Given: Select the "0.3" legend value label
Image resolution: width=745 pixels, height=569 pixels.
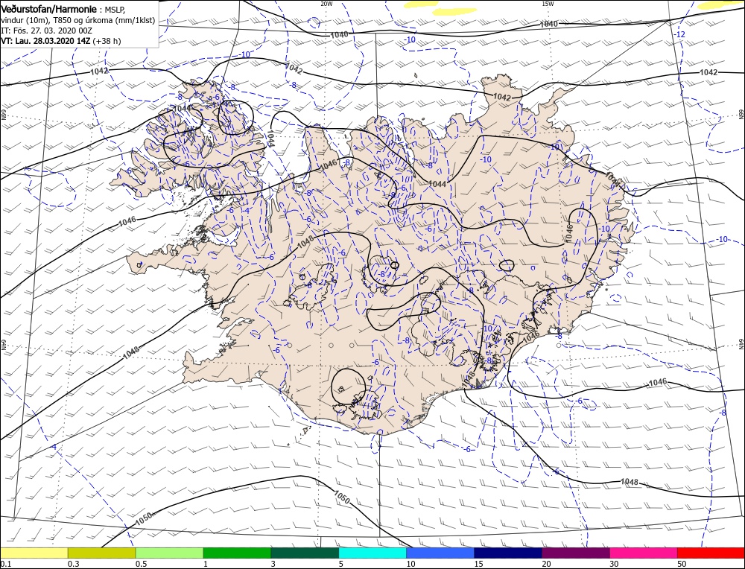Looking at the screenshot, I should 73,564.
